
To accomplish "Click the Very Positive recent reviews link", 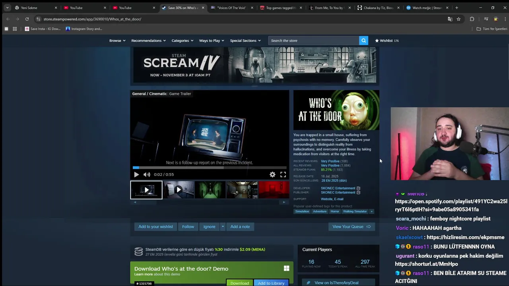I will click(330, 161).
